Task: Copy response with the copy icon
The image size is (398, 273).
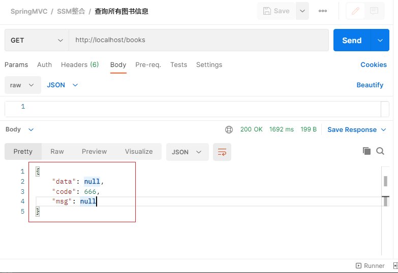Action: pos(366,151)
